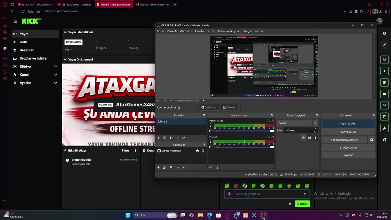Image resolution: width=391 pixels, height=220 pixels.
Task: Open Görünüm menu in OBS
Action: 186,31
